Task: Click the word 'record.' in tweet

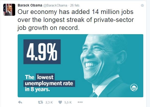Action: pyautogui.click(x=69, y=28)
